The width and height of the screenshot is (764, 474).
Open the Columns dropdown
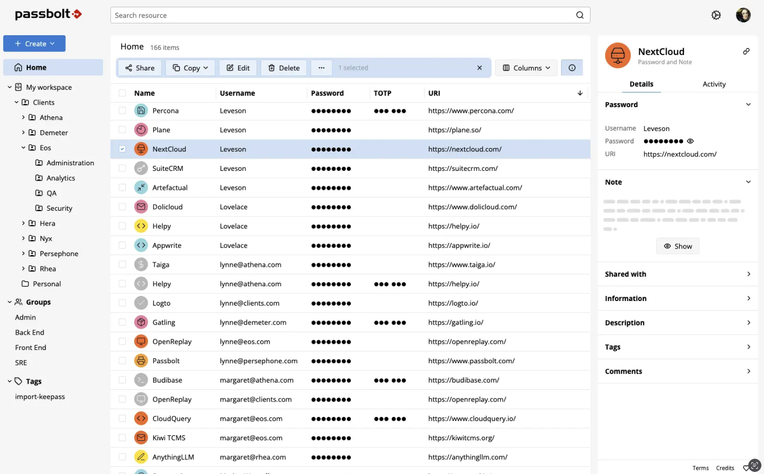pyautogui.click(x=526, y=68)
